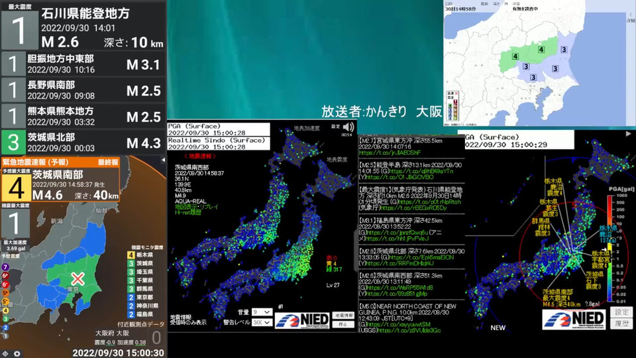
Task: Open 設定 text next to the speaker icon
Action: pos(335,127)
